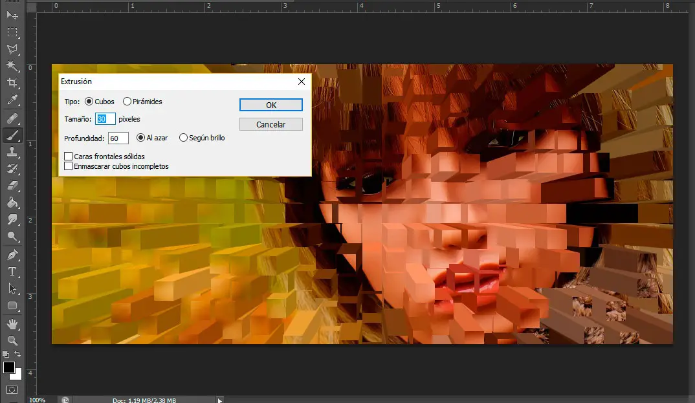This screenshot has height=403, width=695.
Task: Close the Extrusión dialog
Action: [x=302, y=82]
